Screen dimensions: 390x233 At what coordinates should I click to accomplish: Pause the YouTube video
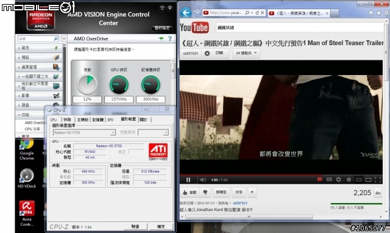(188, 180)
